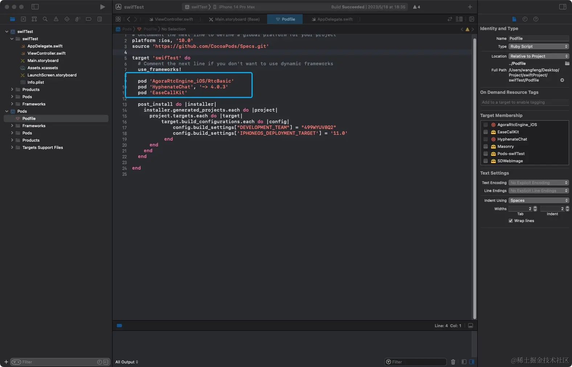
Task: Enable Masonry target membership
Action: [x=486, y=146]
